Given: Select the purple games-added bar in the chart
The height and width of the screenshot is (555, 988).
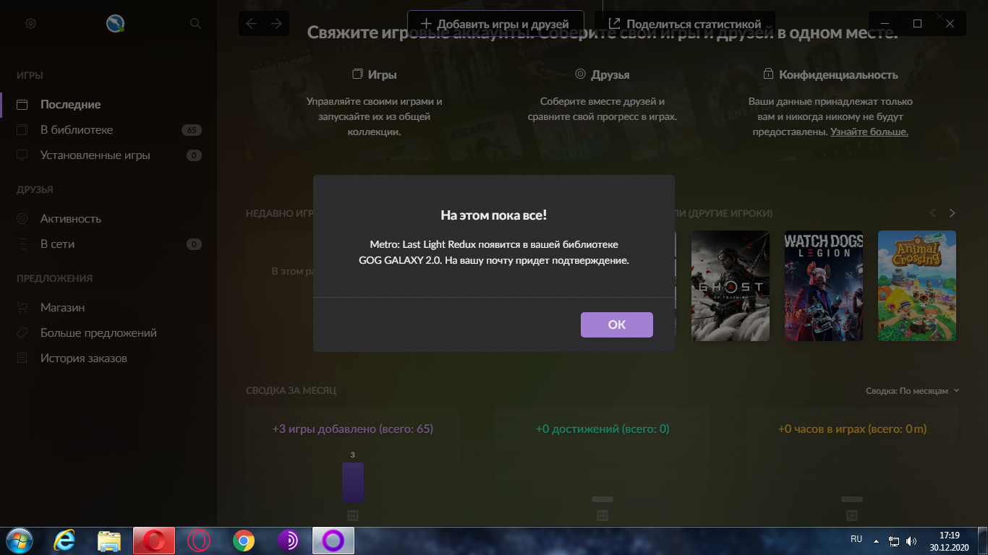Looking at the screenshot, I should [353, 482].
